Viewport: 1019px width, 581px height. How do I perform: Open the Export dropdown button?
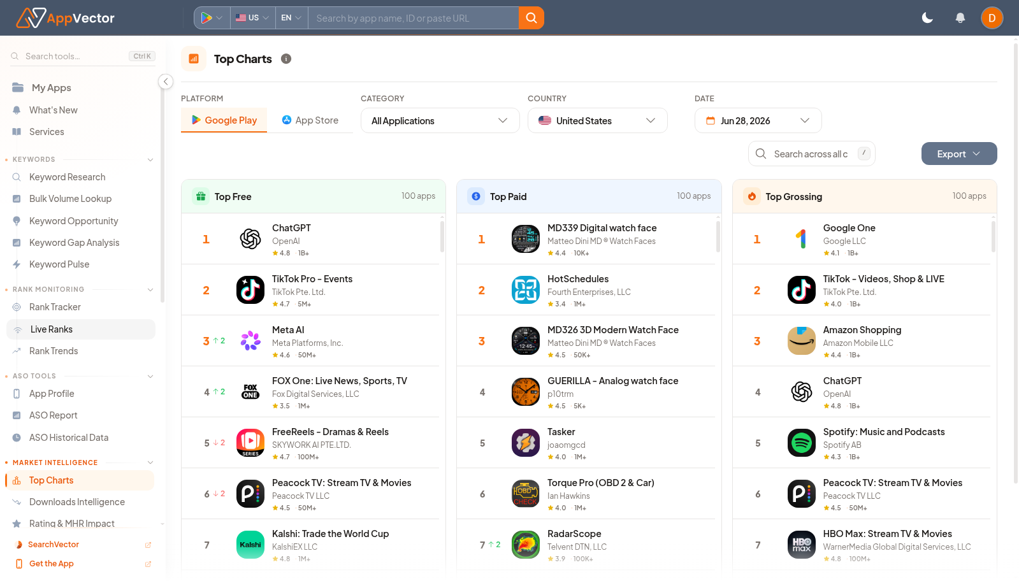click(x=958, y=154)
